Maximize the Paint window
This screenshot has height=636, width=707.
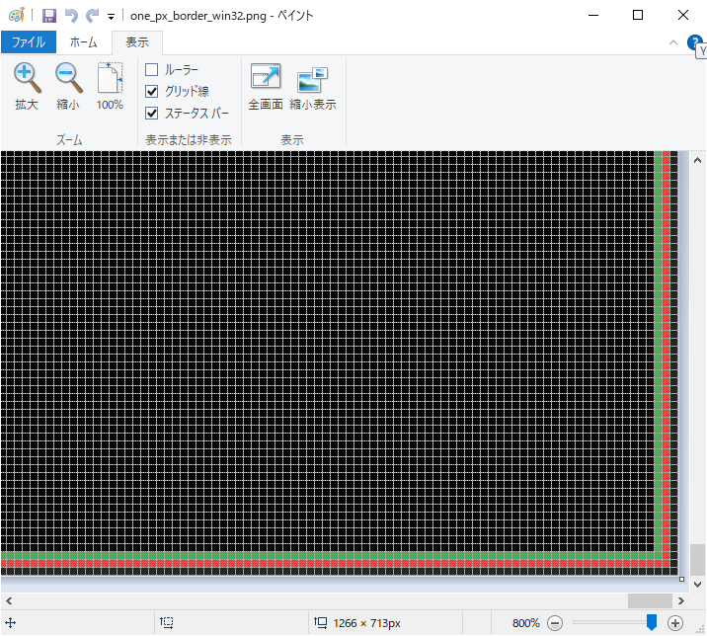point(638,16)
